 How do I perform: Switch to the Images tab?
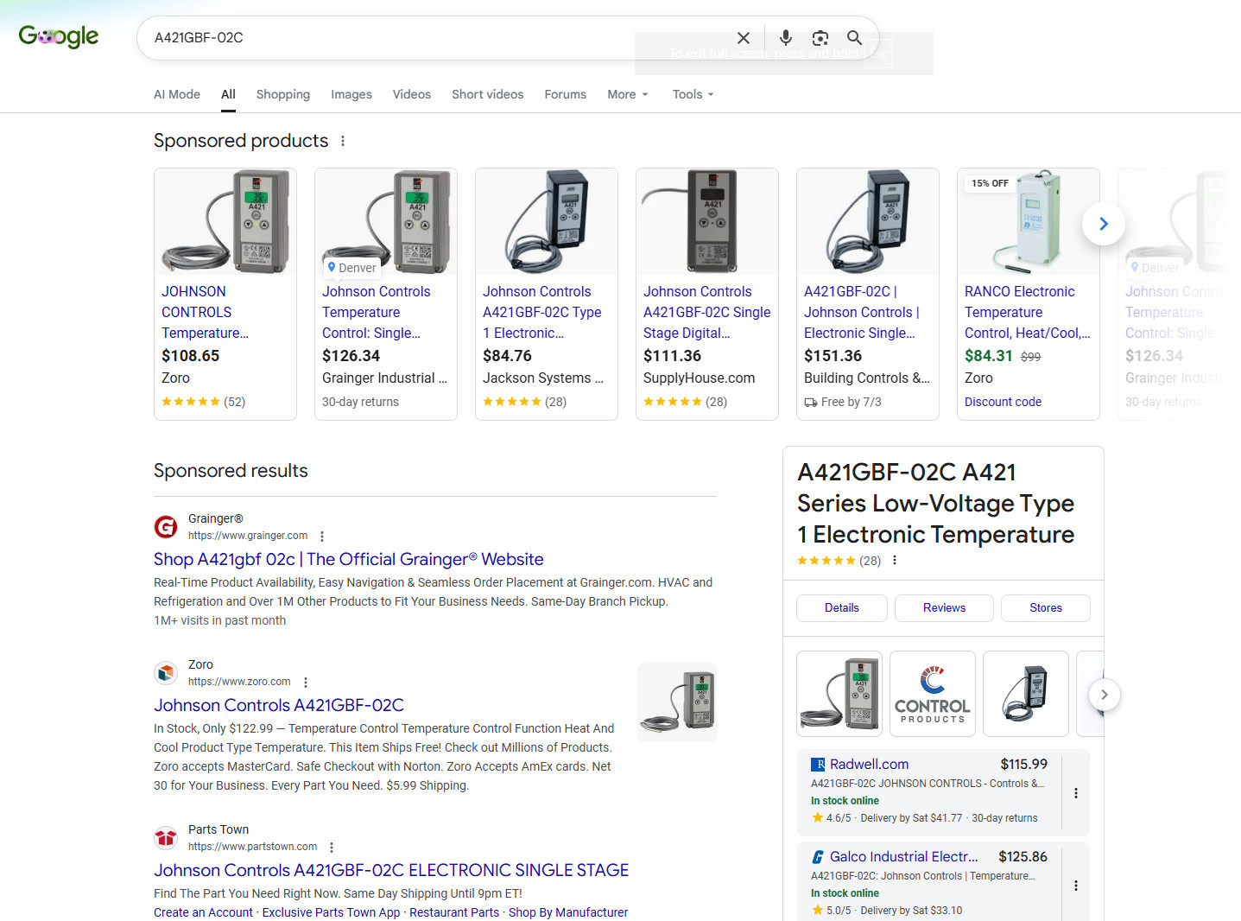351,94
